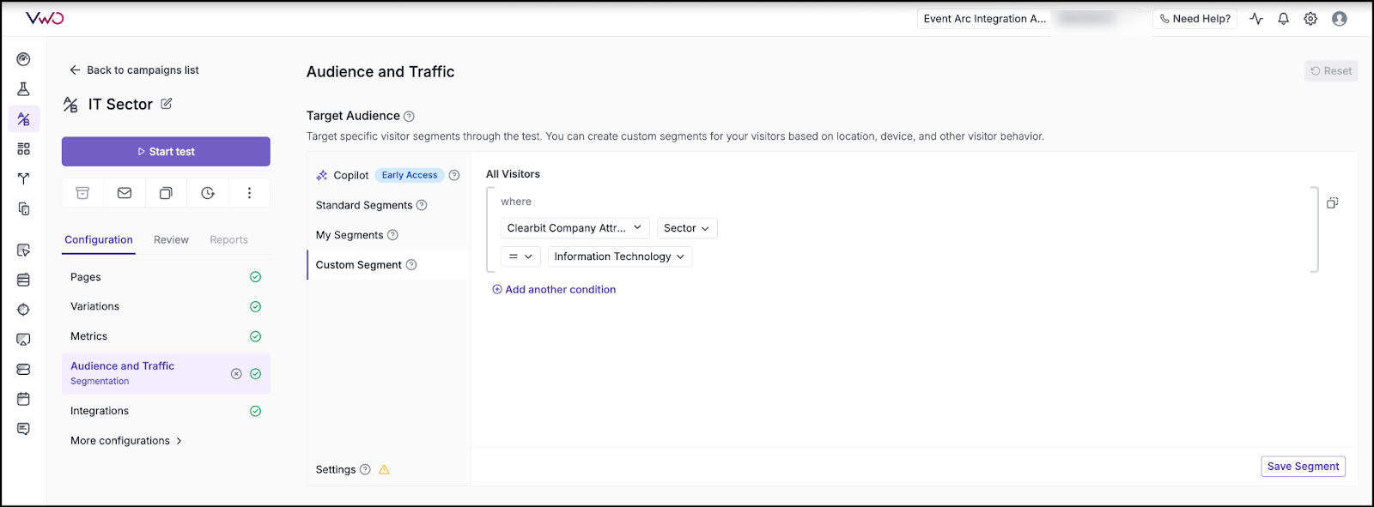1374x507 pixels.
Task: Click the duplicate condition group icon
Action: 1332,202
